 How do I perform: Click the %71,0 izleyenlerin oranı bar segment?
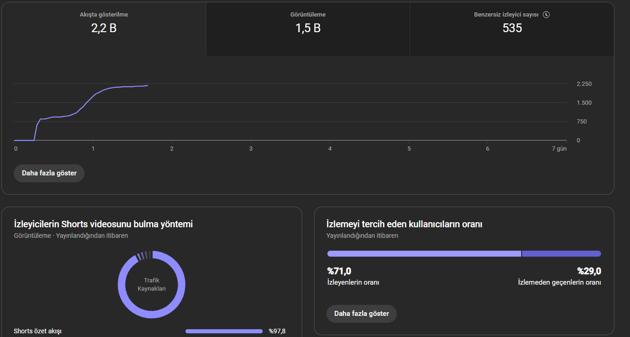[x=424, y=253]
